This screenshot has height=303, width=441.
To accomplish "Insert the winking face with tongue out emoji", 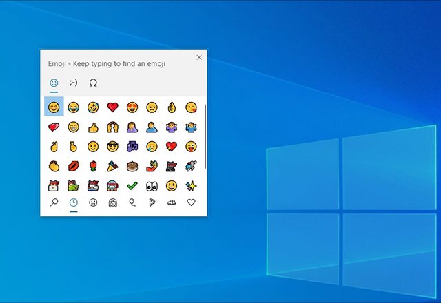I will click(192, 147).
